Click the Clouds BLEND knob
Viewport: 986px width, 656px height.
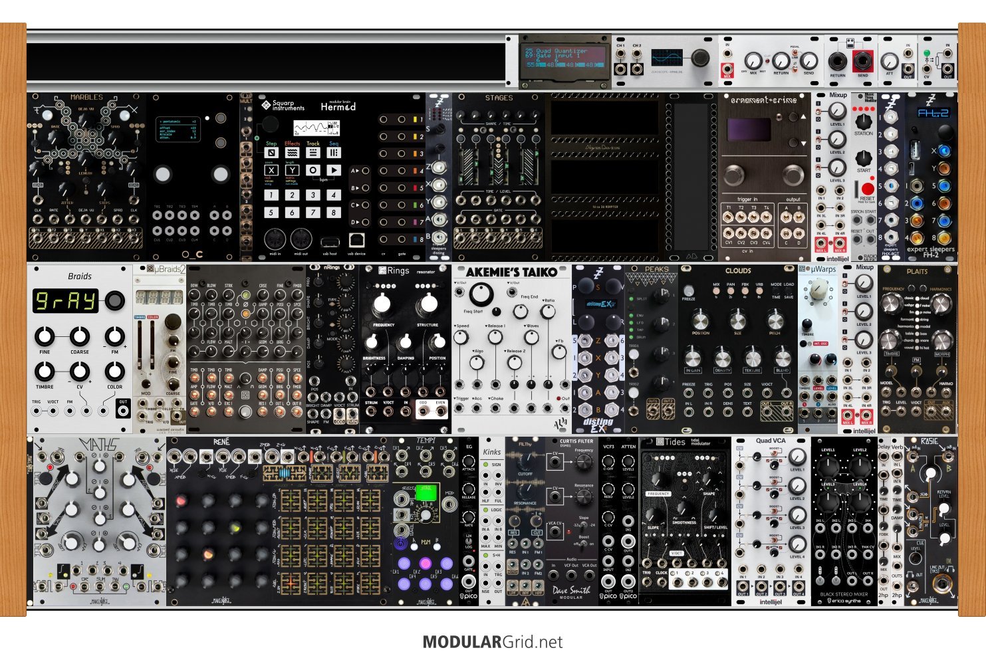tap(783, 357)
